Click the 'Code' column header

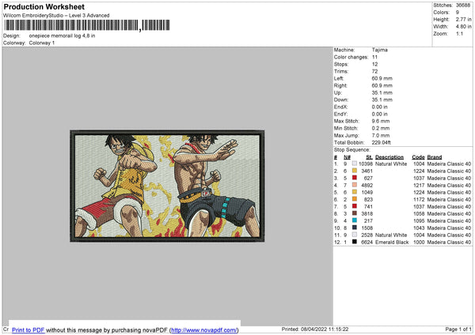[x=418, y=157]
